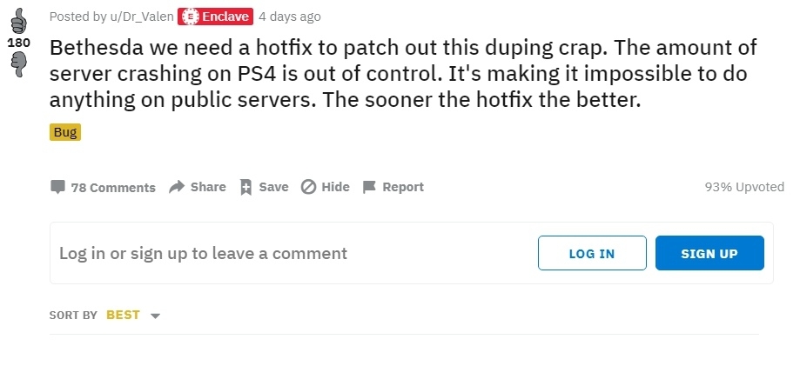Open comments via speech bubble icon
The width and height of the screenshot is (800, 366).
[57, 187]
